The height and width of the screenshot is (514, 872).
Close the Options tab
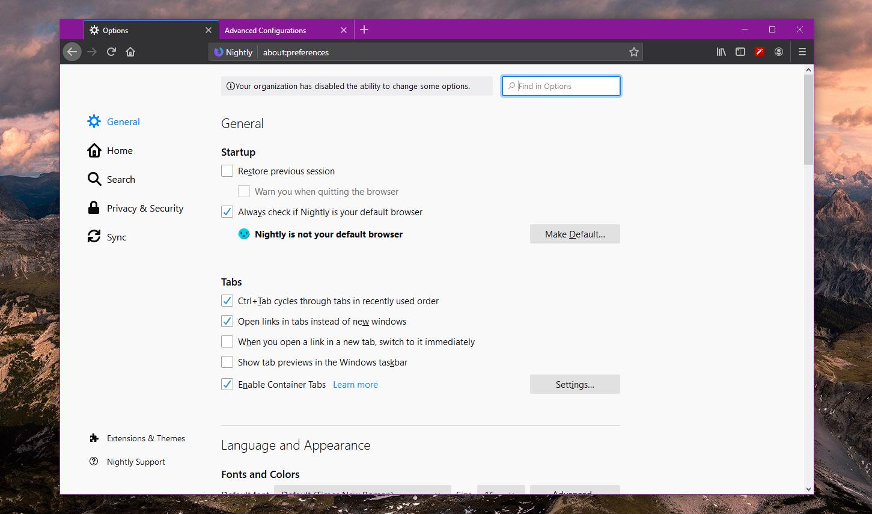coord(209,30)
